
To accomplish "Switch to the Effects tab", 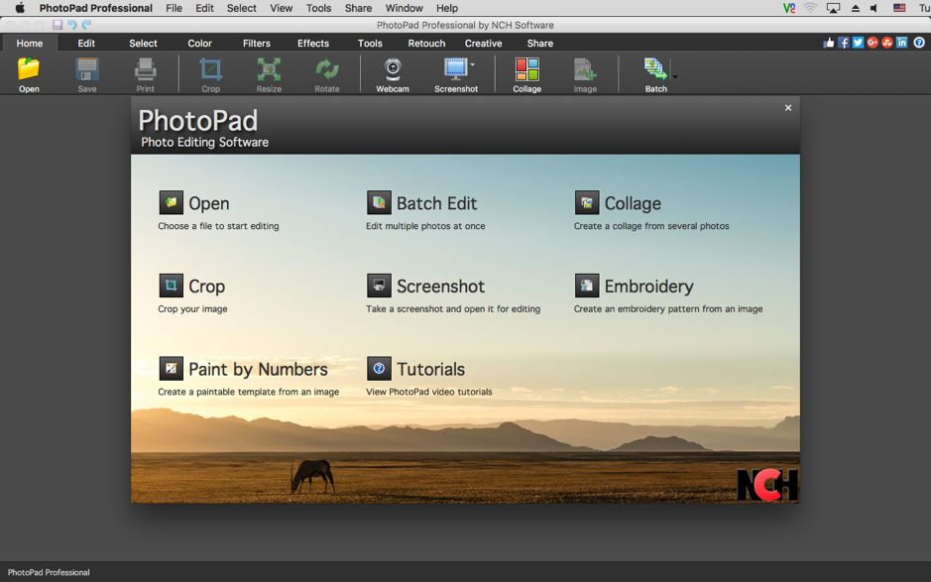I will (312, 44).
